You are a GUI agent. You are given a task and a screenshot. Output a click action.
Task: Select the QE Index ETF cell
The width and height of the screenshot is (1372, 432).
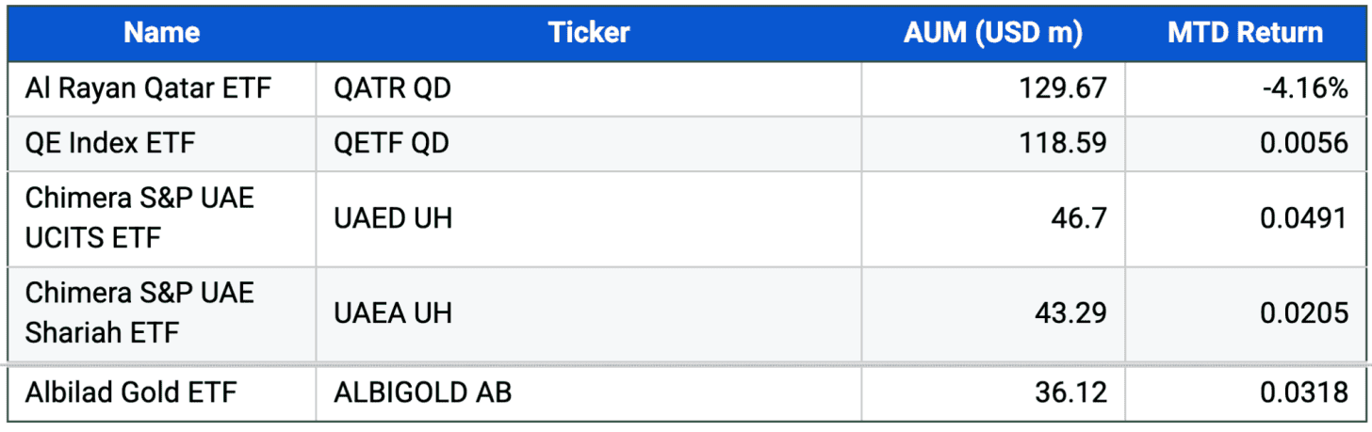click(x=110, y=144)
